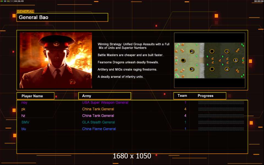Viewport: 264px width, 165px height.
Task: Select the Team column header
Action: coord(182,96)
